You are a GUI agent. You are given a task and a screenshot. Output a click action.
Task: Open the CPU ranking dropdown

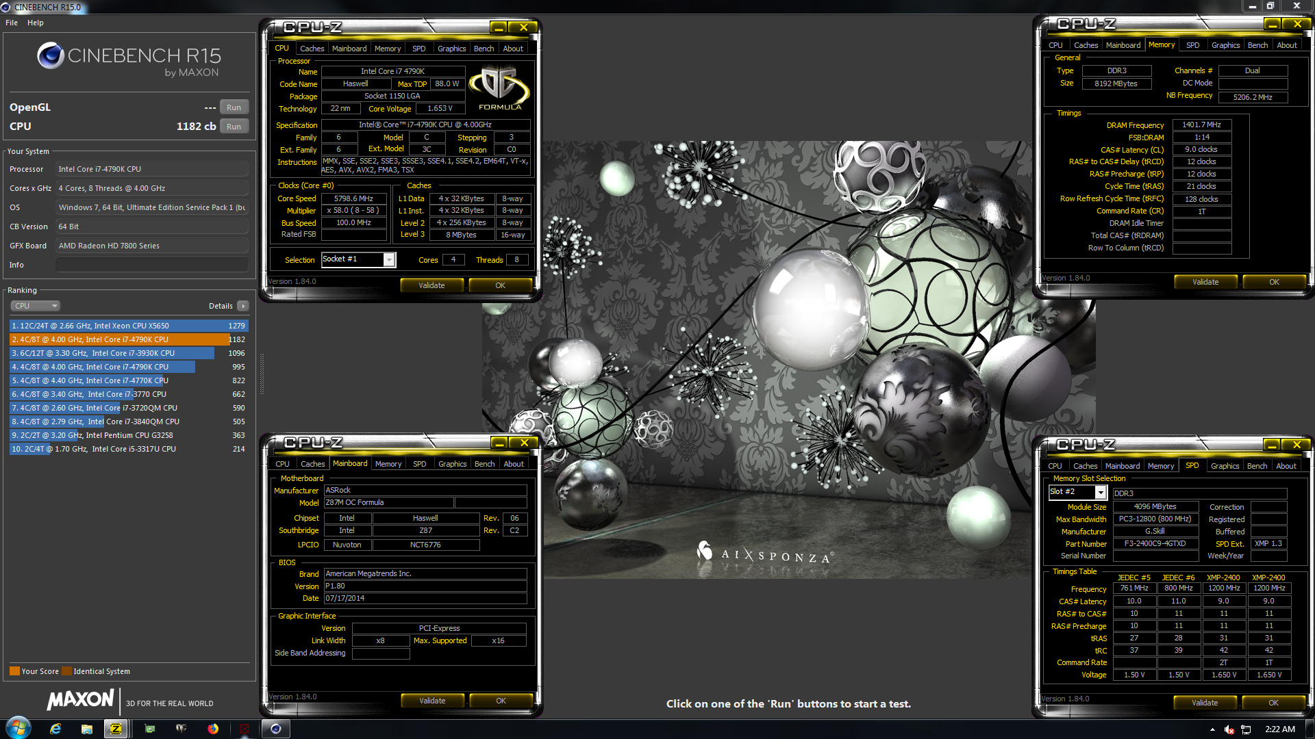(35, 306)
